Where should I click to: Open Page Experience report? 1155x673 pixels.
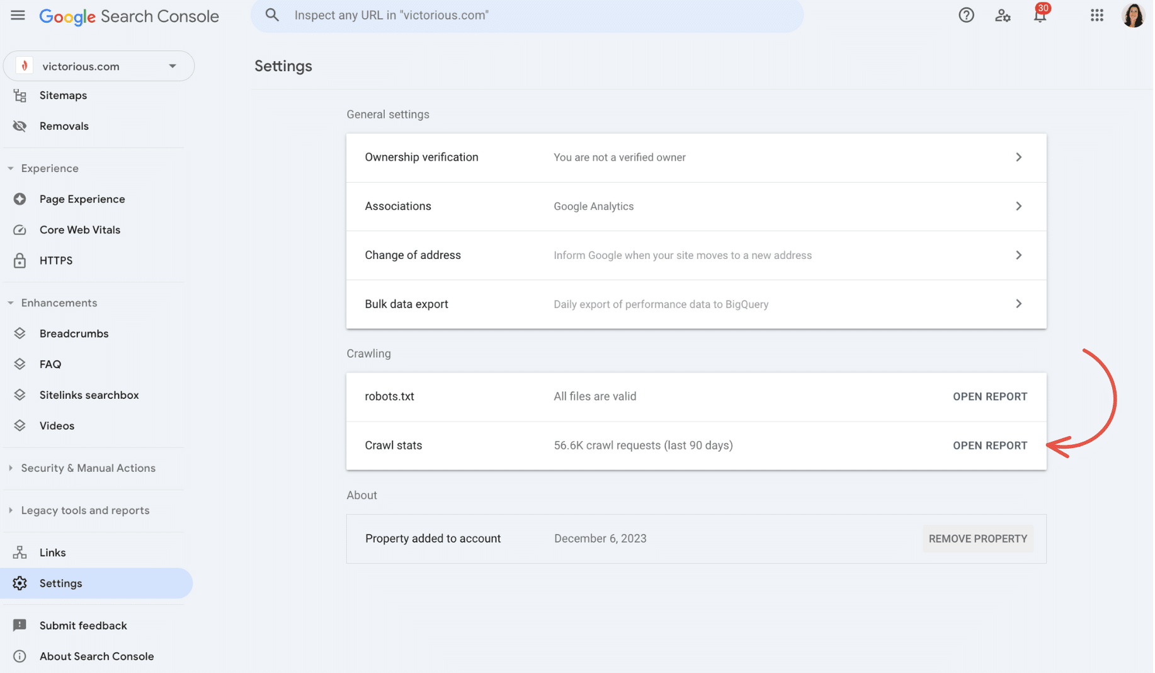(x=82, y=199)
